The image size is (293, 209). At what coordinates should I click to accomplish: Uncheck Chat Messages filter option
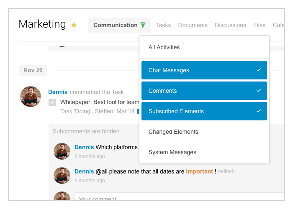204,70
